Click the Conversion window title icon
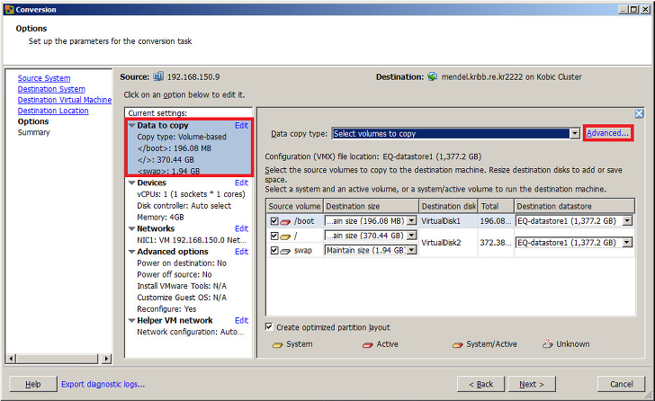The image size is (655, 401). pos(9,9)
